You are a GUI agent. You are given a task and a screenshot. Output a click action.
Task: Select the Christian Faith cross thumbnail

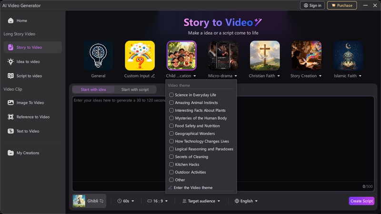265,56
